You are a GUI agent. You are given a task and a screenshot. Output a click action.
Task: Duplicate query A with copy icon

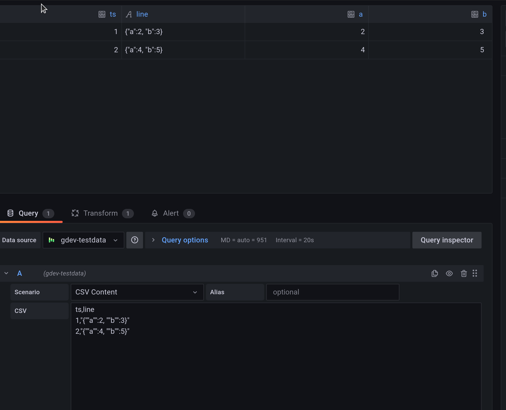pyautogui.click(x=435, y=273)
